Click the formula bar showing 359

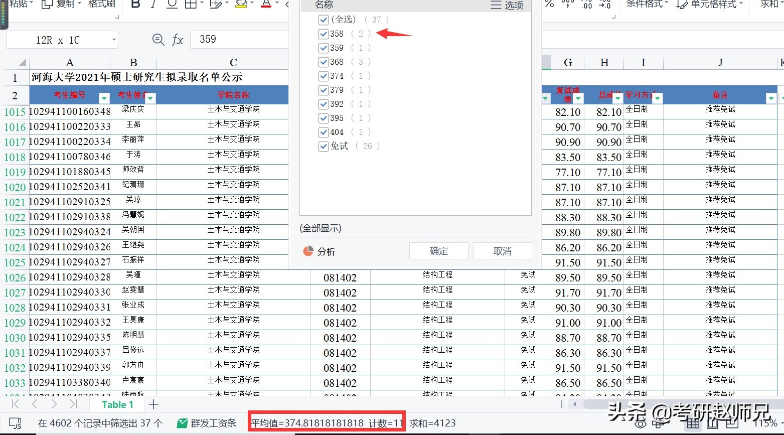coord(241,39)
